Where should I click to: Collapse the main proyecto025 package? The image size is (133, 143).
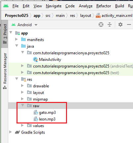click(x=23, y=52)
